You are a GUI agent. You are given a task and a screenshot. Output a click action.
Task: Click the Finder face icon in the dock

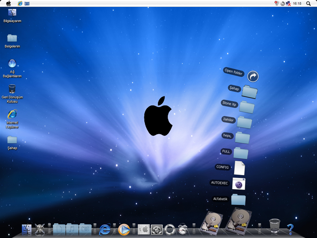point(27,229)
